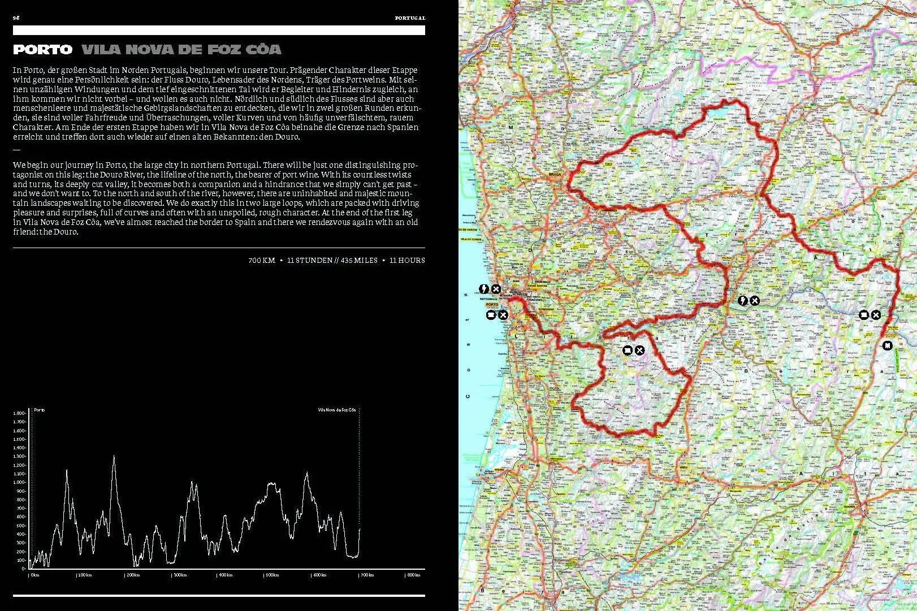Click the 500 km axis label
This screenshot has width=917, height=611.
272,575
